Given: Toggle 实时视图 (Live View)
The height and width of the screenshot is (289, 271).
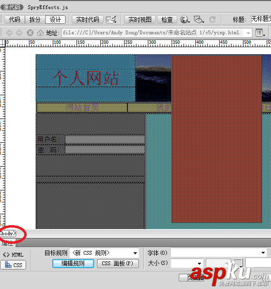Looking at the screenshot, I should pyautogui.click(x=140, y=20).
